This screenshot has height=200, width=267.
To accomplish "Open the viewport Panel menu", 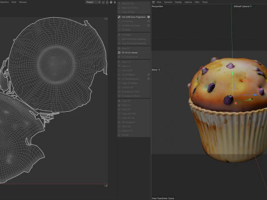I will 205,2.
